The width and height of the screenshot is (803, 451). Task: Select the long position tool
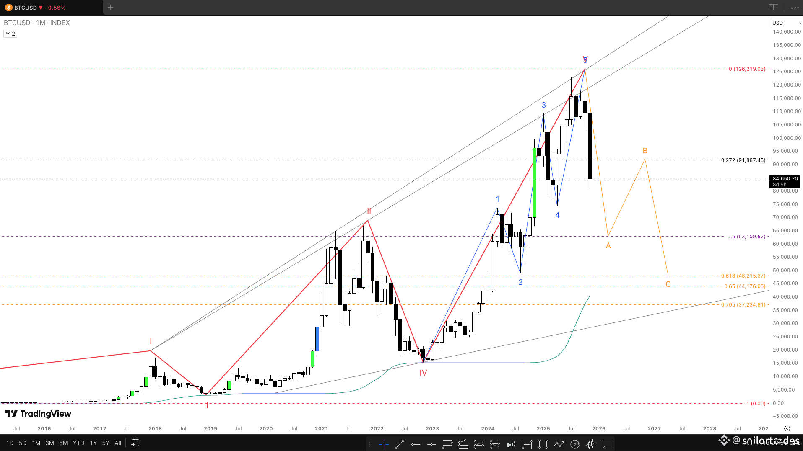[x=479, y=444]
